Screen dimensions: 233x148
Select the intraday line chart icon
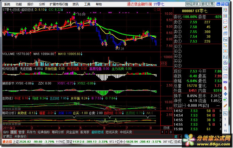tap(225, 22)
